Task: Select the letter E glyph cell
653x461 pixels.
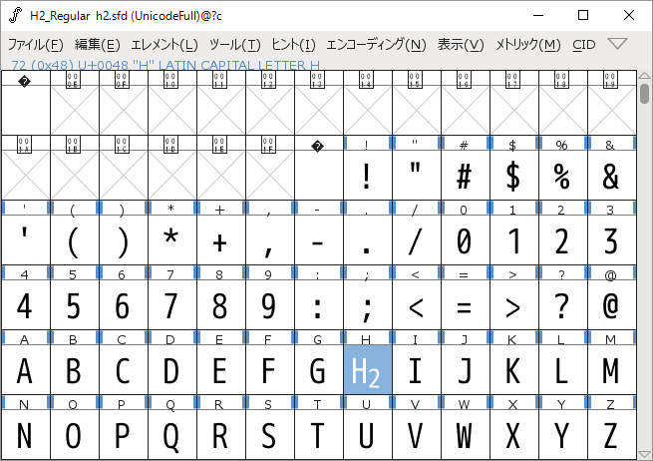Action: click(221, 370)
